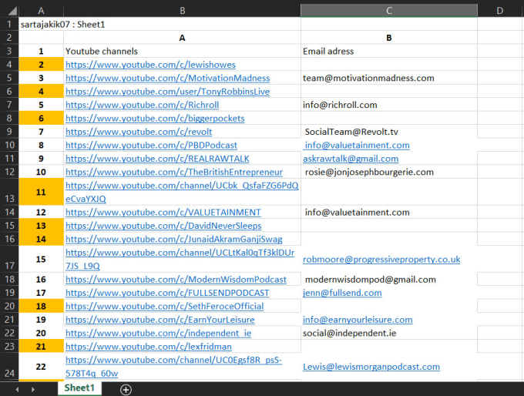Open the revolt YouTube link
The width and height of the screenshot is (524, 396).
[139, 132]
